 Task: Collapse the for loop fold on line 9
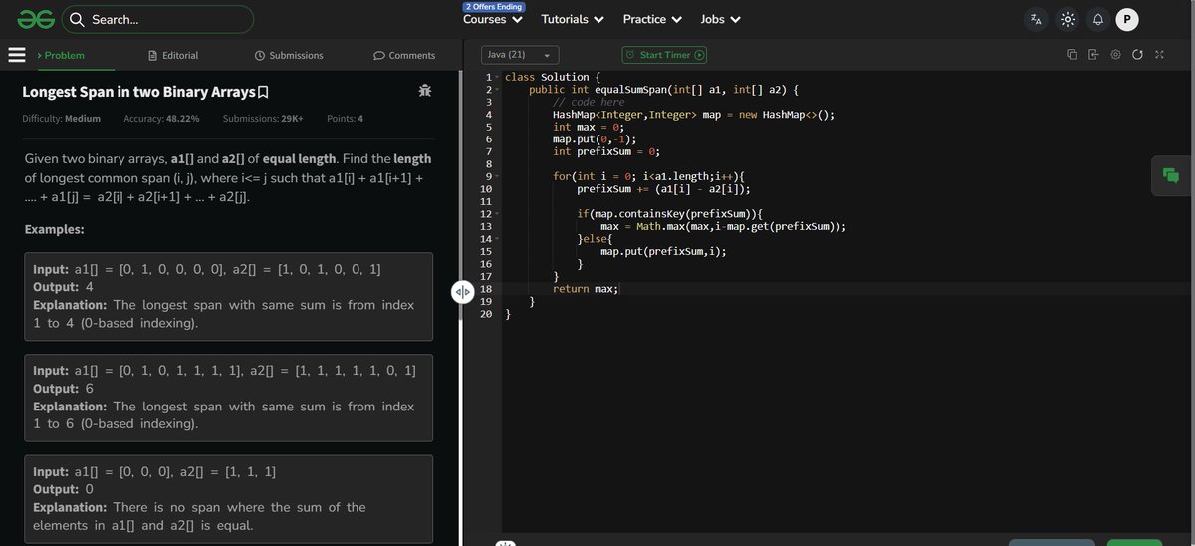pyautogui.click(x=497, y=176)
